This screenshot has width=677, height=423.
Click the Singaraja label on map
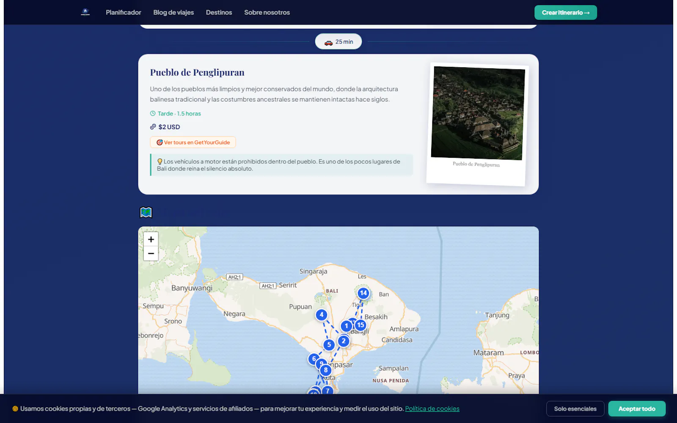pos(313,271)
